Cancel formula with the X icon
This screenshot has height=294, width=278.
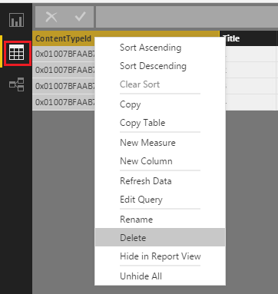pyautogui.click(x=51, y=17)
